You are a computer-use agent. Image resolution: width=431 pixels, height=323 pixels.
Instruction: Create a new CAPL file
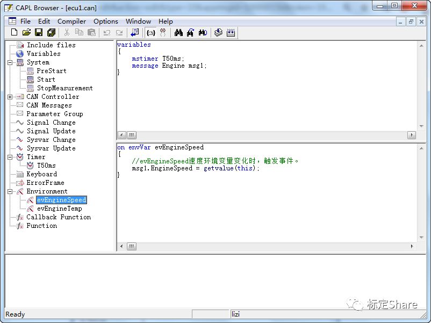[14, 32]
